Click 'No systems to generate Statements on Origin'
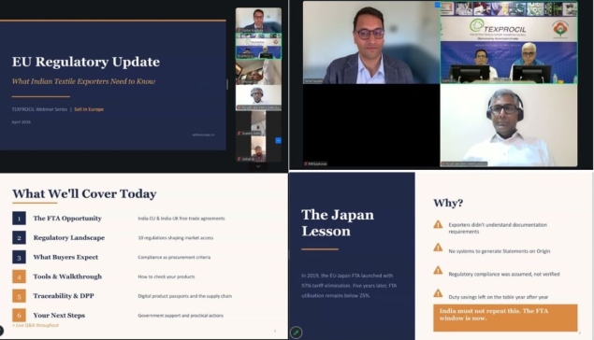The height and width of the screenshot is (340, 594). 500,251
